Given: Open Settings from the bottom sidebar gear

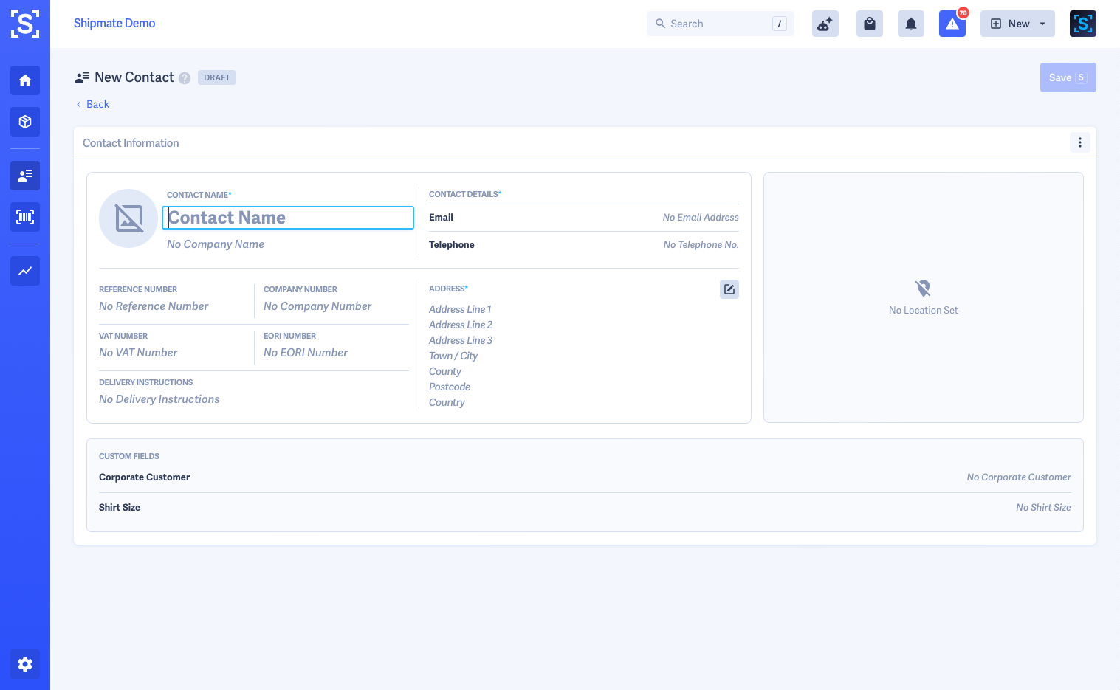Looking at the screenshot, I should (x=24, y=664).
